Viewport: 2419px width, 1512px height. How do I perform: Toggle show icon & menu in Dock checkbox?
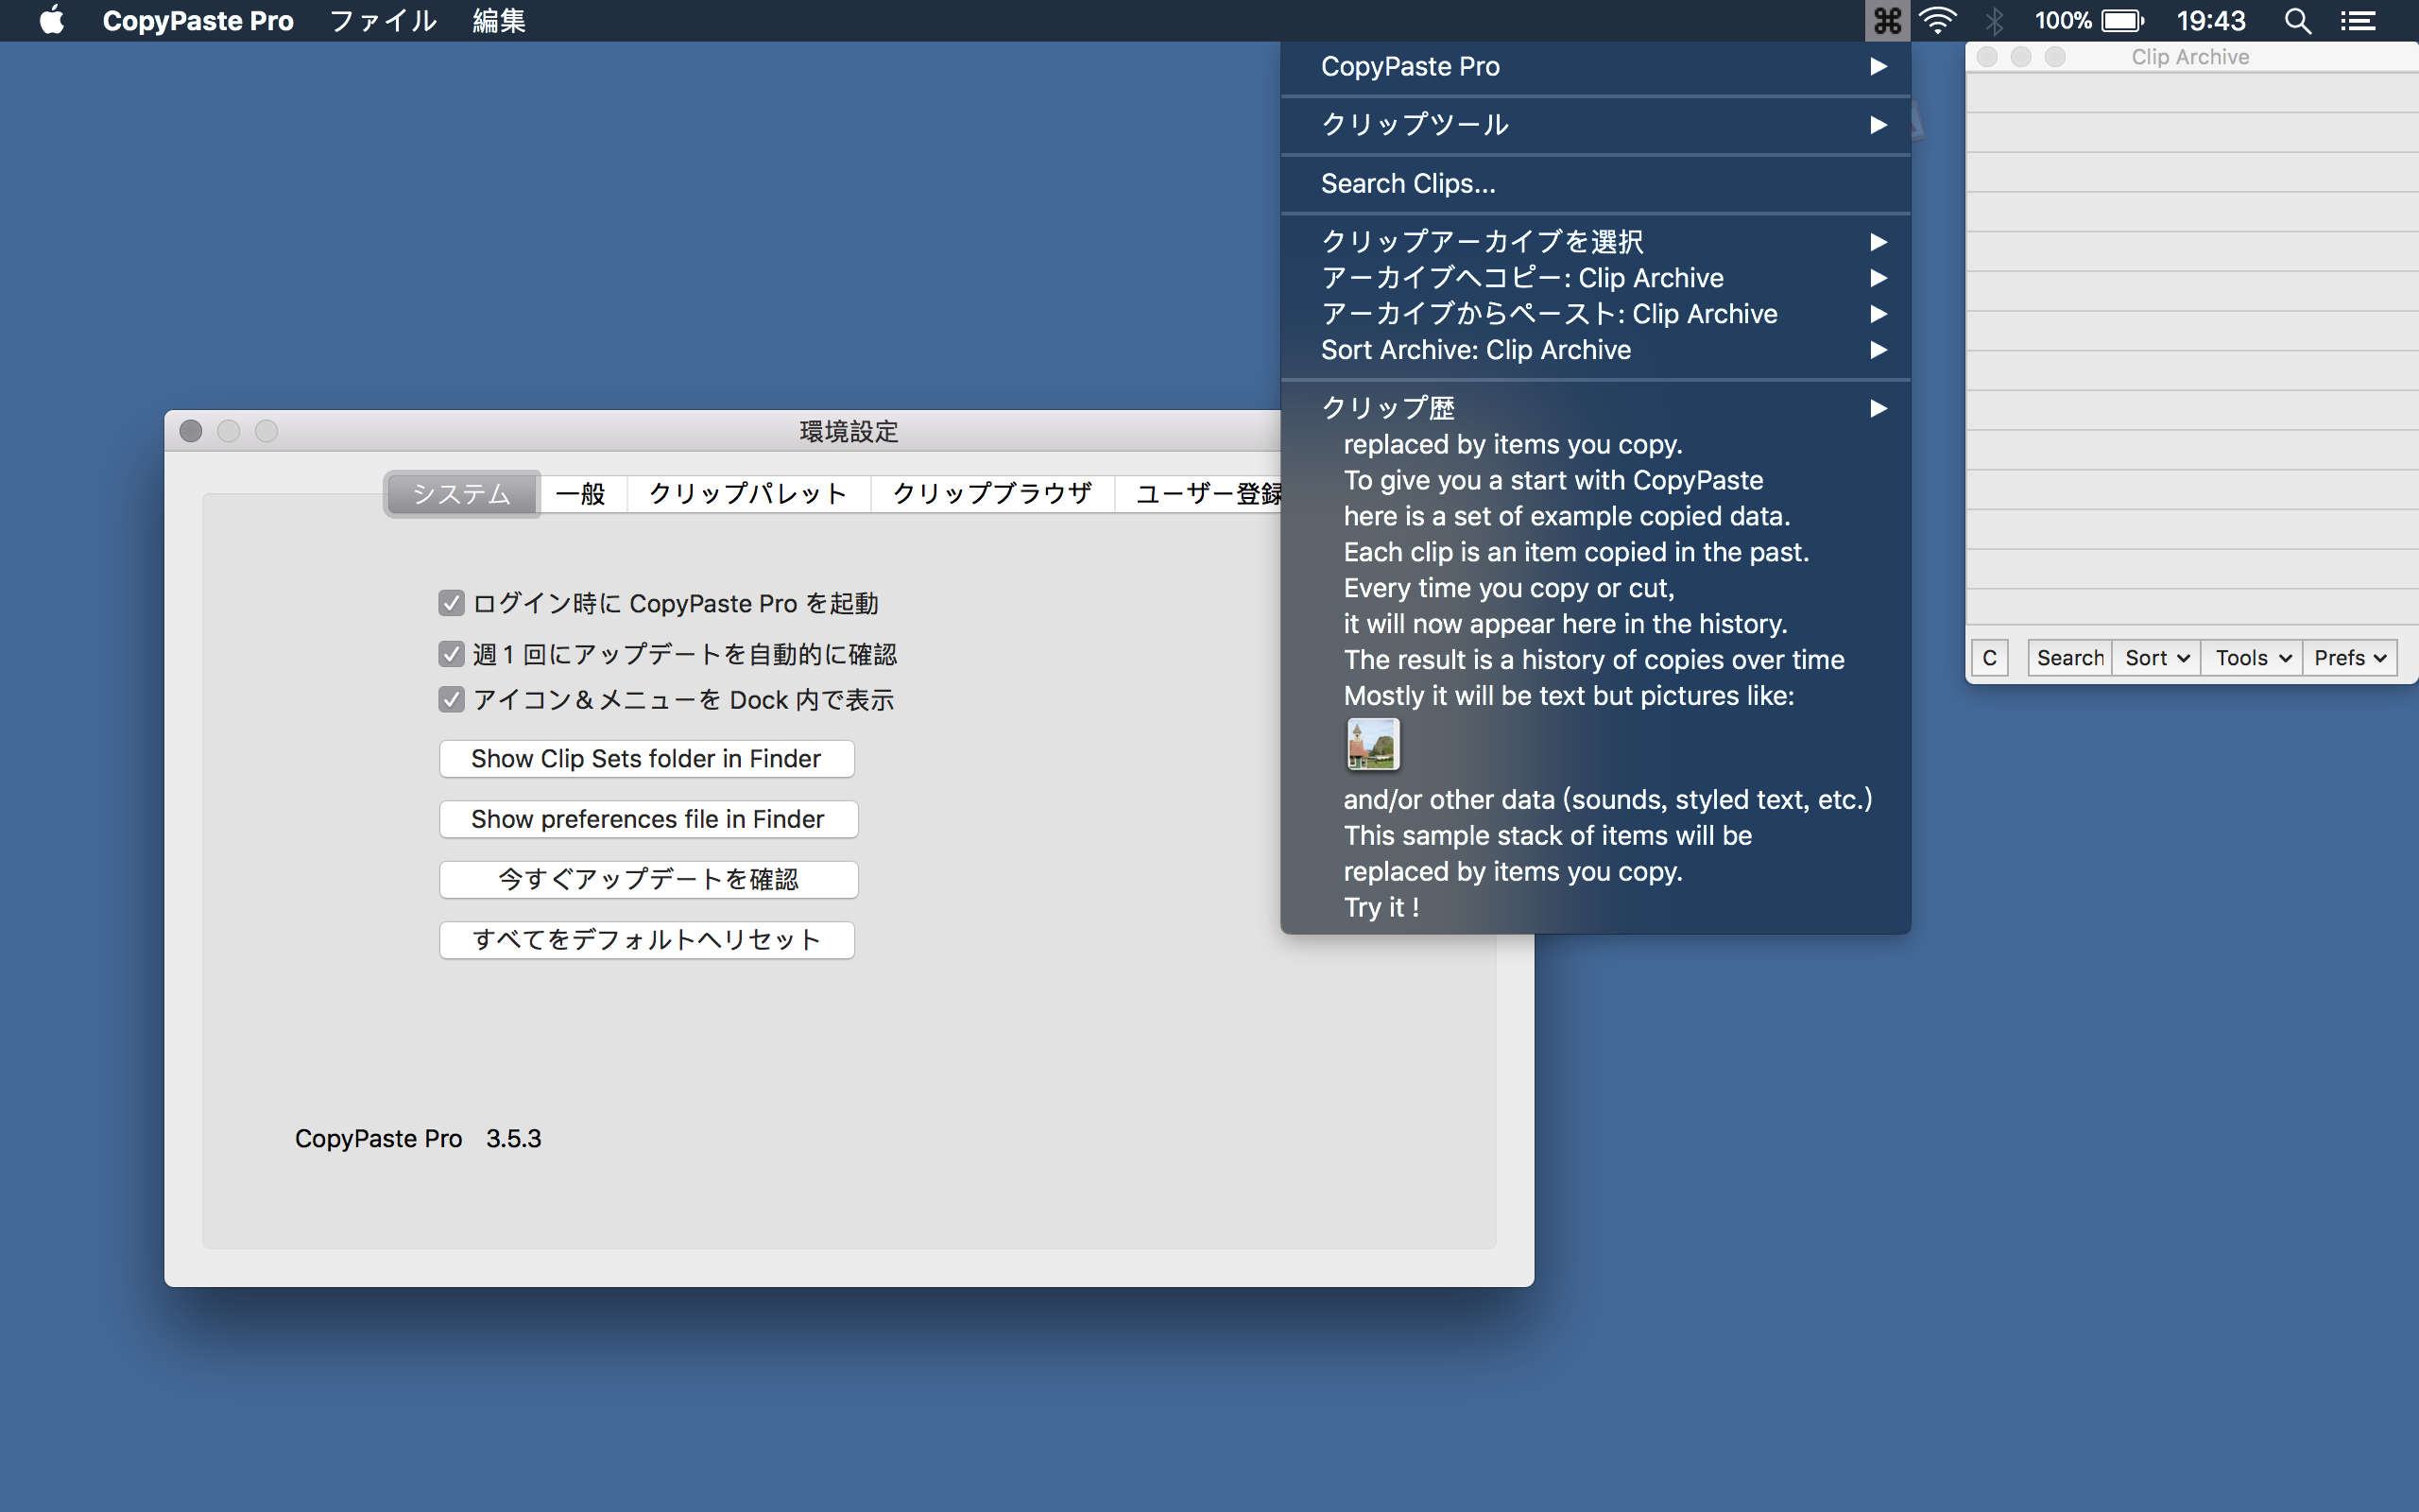451,699
